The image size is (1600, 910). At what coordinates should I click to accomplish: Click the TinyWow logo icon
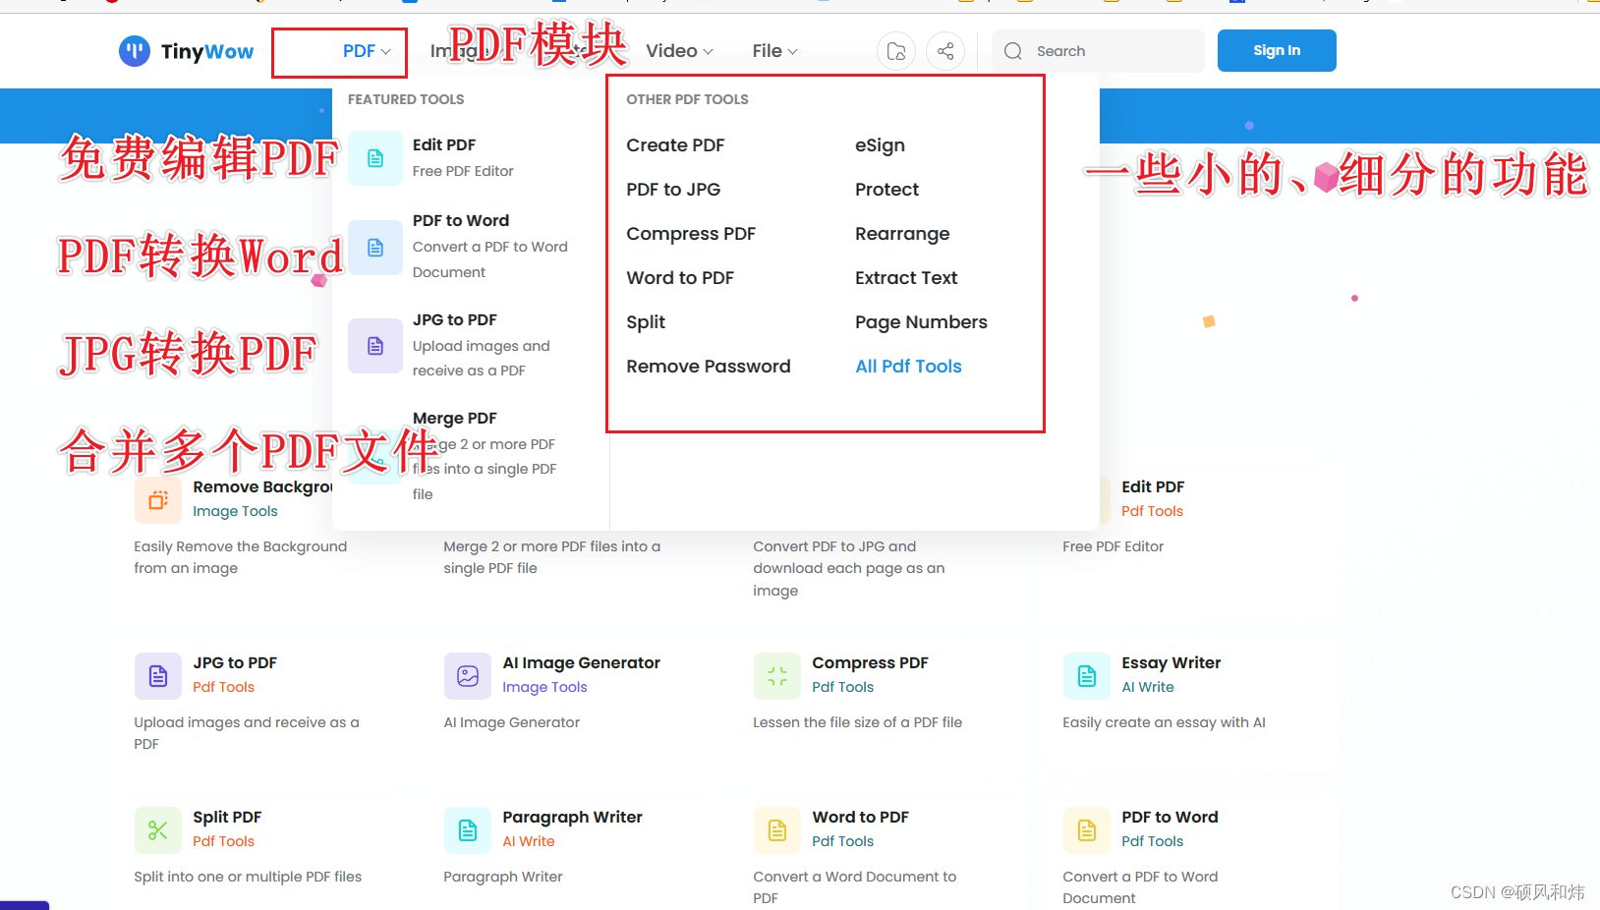tap(135, 51)
